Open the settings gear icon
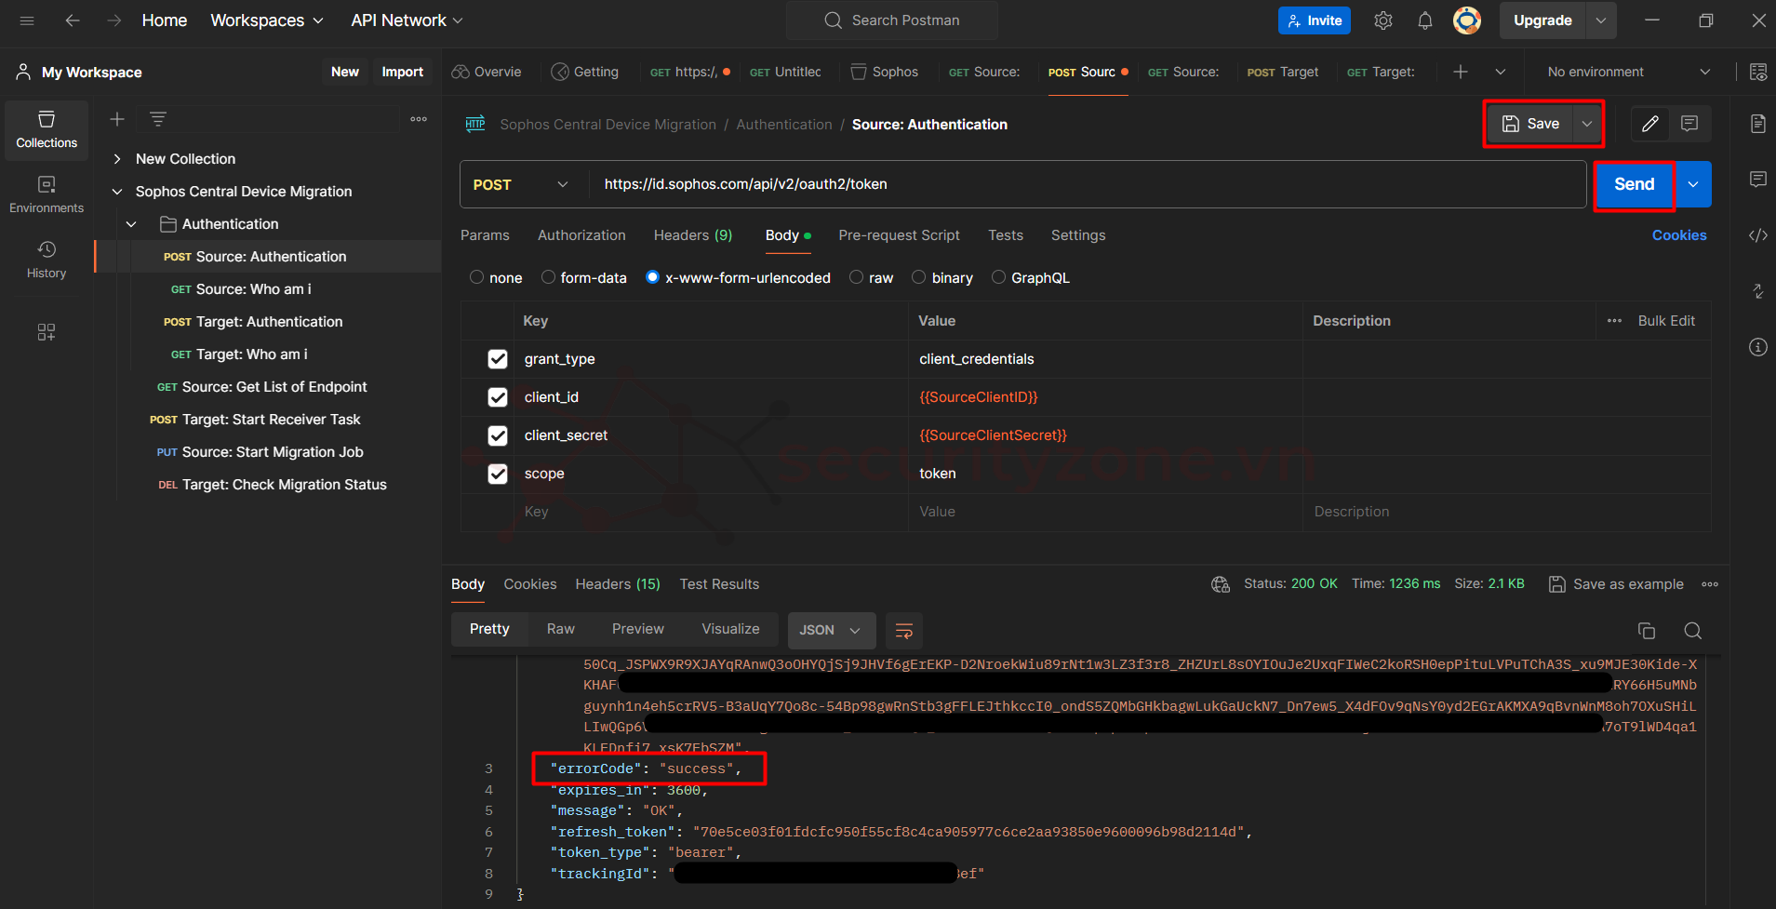This screenshot has width=1776, height=909. point(1383,20)
